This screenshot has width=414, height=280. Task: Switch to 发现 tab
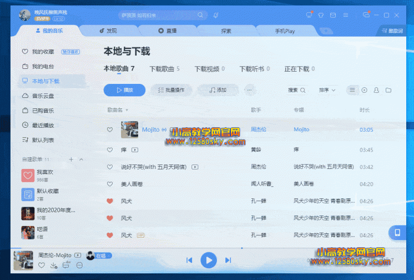point(108,31)
